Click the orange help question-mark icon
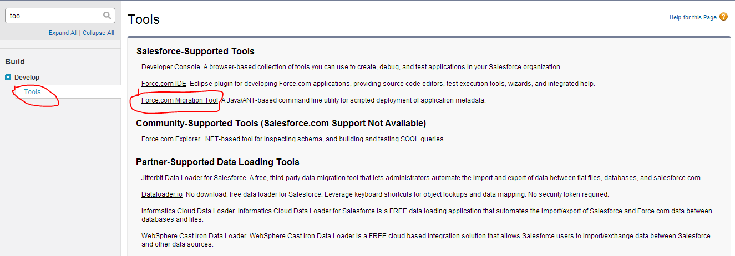 pos(723,17)
